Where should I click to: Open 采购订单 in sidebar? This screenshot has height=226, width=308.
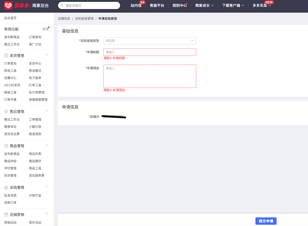tap(10, 203)
